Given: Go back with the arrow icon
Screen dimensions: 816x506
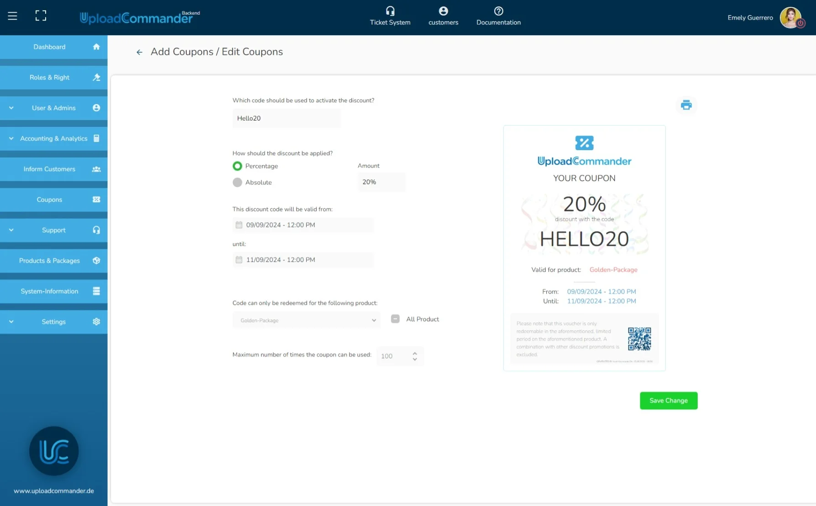Looking at the screenshot, I should click(139, 52).
